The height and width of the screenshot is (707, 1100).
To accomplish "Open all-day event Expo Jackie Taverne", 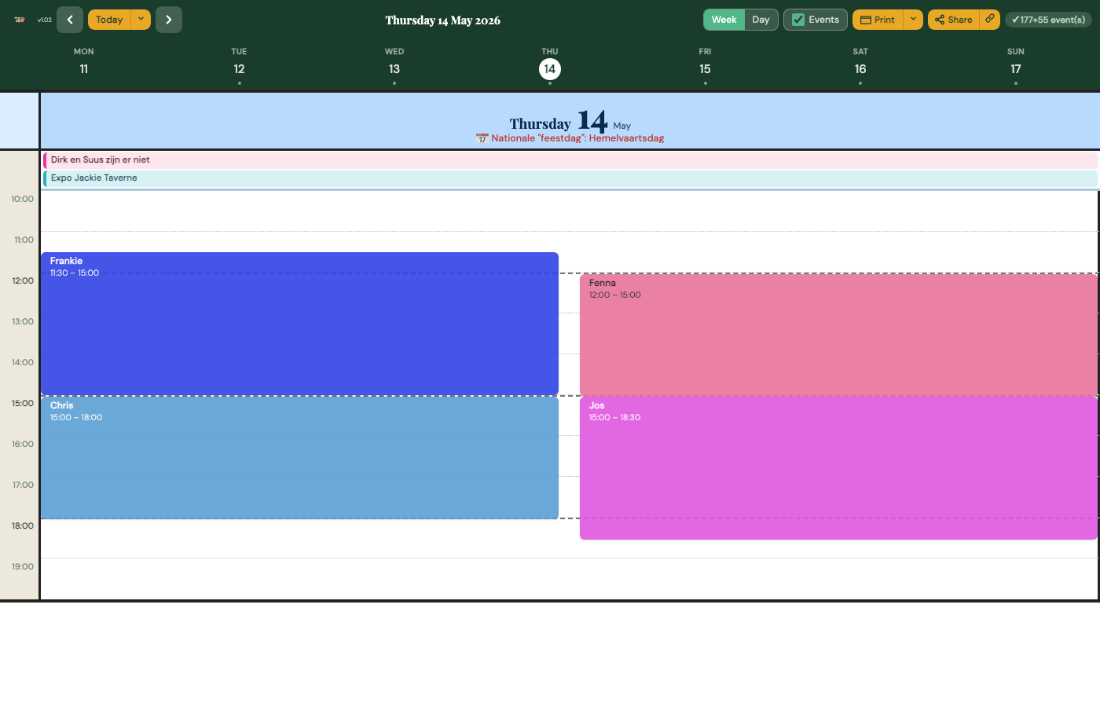I will 570,178.
